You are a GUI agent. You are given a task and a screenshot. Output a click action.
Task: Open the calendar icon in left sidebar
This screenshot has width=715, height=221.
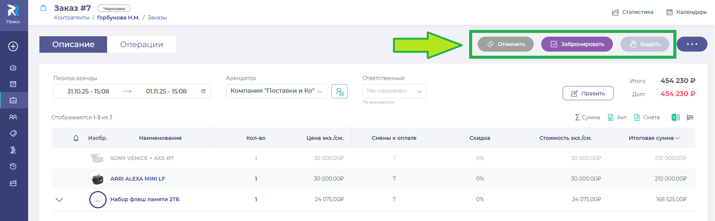point(13,84)
